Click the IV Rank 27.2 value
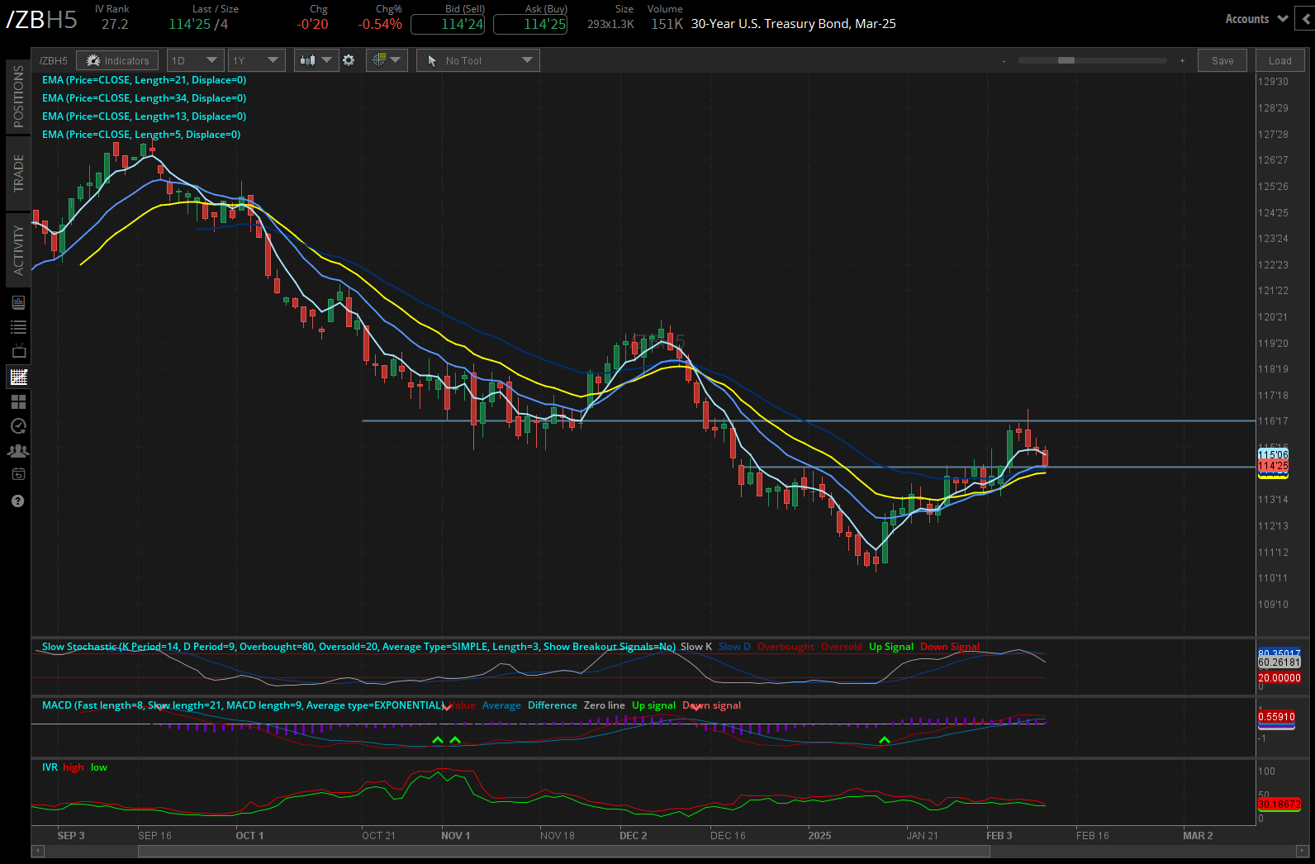Screen dimensions: 1315x864 (115, 24)
